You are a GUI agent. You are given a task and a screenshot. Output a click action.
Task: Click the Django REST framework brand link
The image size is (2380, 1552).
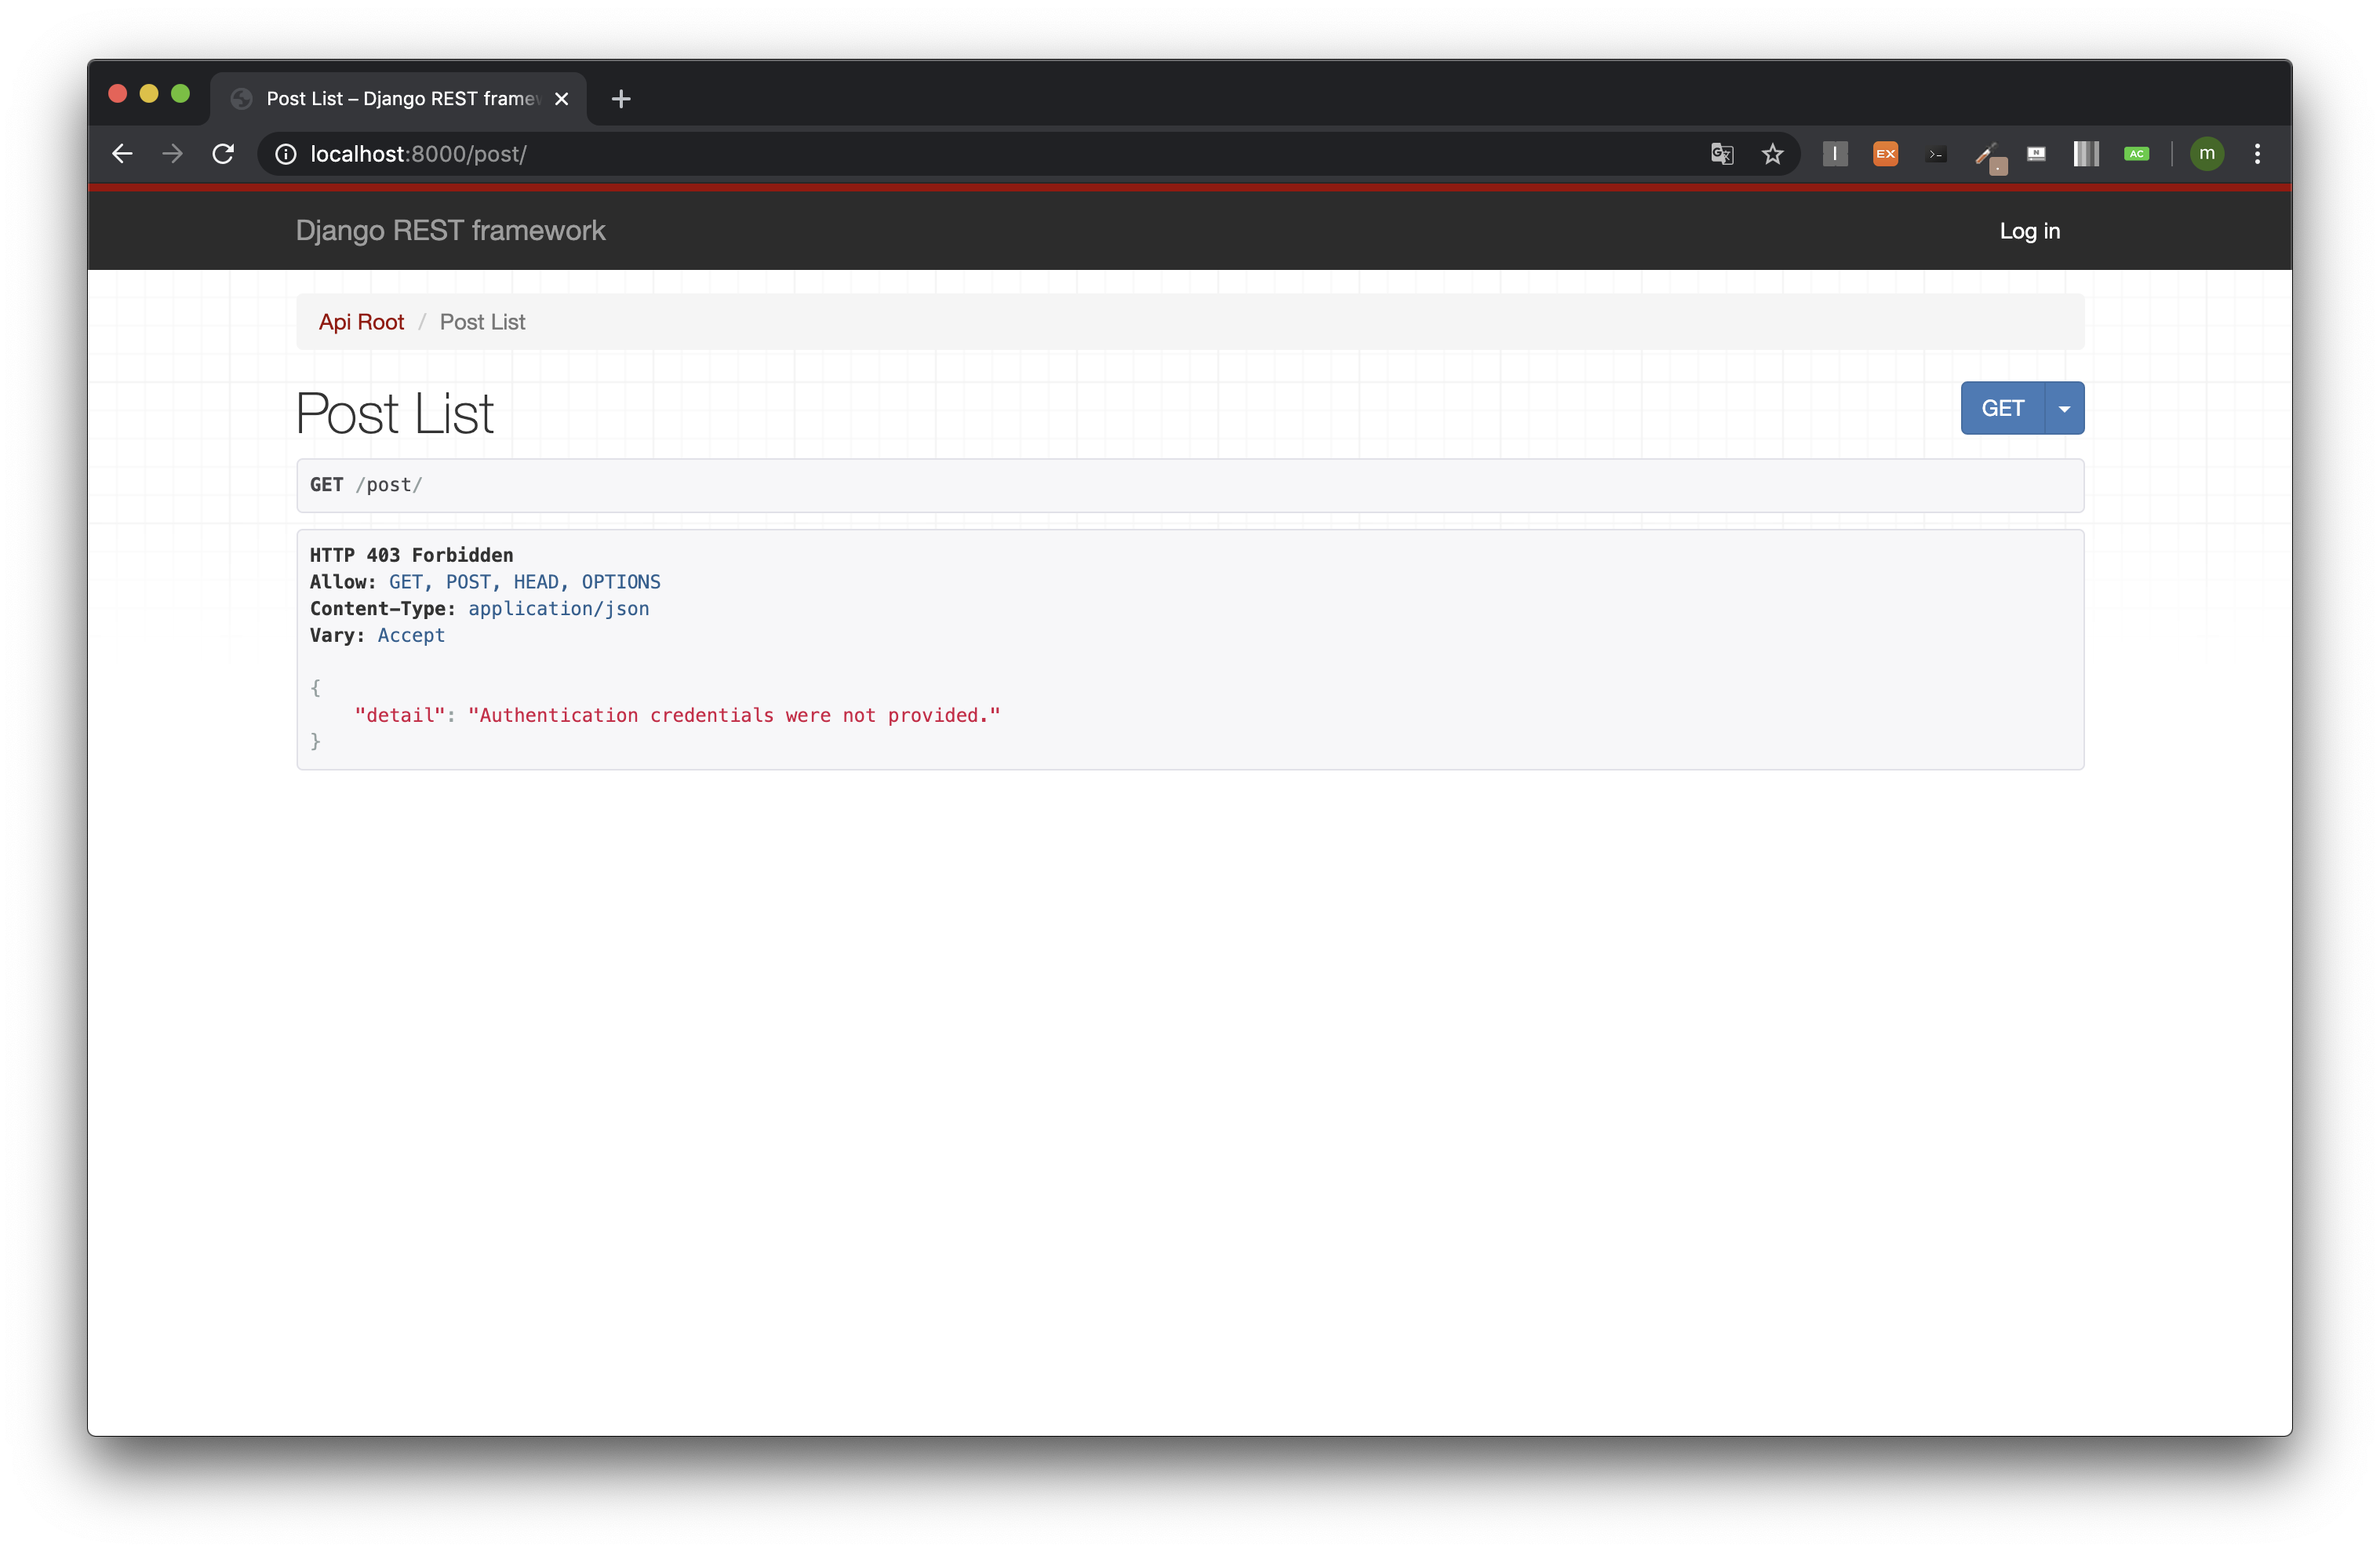point(450,231)
